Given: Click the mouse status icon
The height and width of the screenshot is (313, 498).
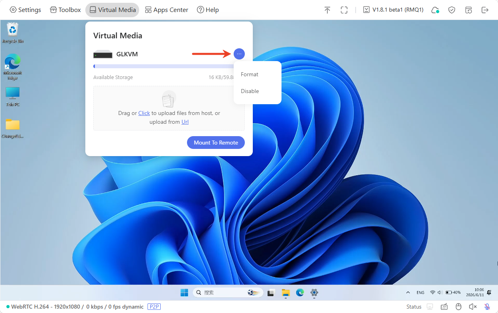Looking at the screenshot, I should pos(459,307).
